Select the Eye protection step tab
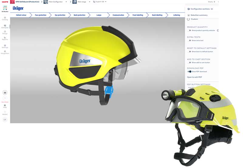Screen dimensions: 243x168 point(60,15)
